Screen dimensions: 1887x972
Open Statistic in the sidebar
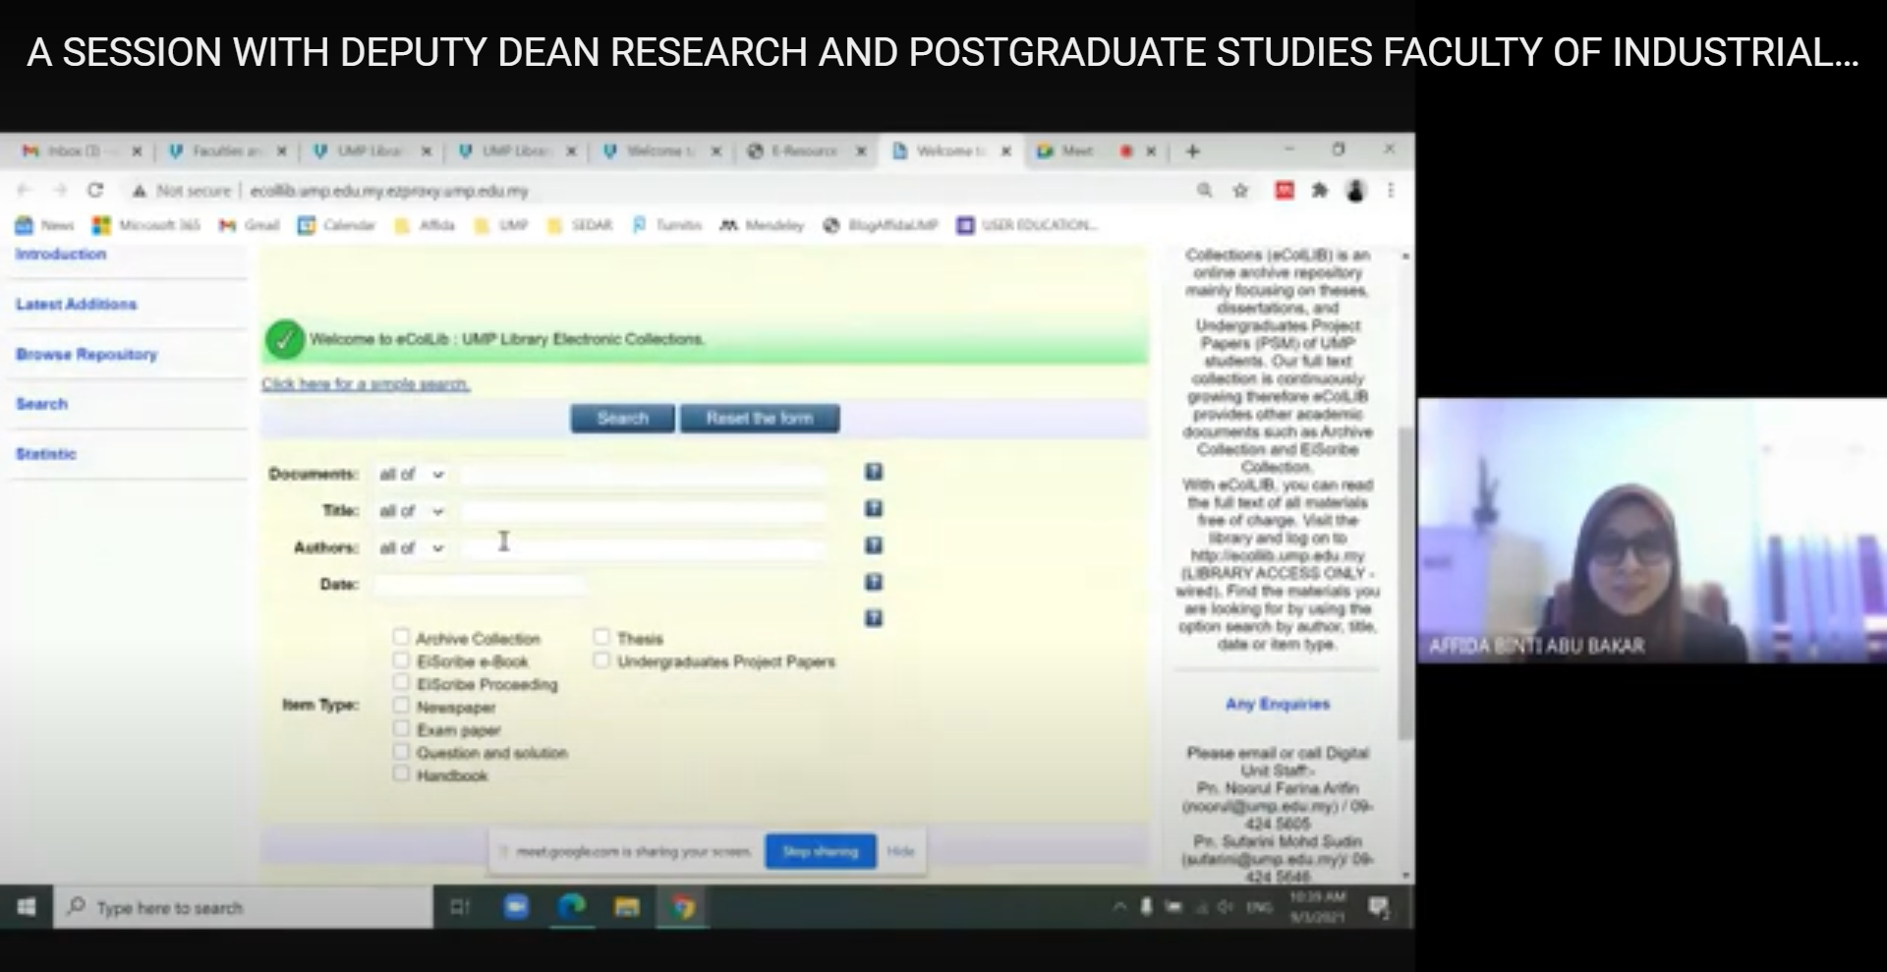tap(45, 454)
